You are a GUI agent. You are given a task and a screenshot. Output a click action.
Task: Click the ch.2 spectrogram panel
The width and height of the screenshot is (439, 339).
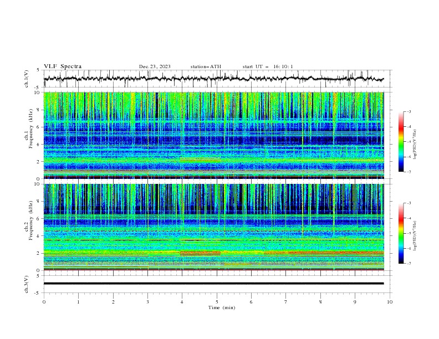(213, 227)
